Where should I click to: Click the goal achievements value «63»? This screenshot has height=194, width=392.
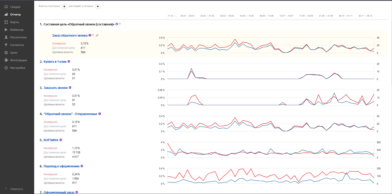[74, 74]
